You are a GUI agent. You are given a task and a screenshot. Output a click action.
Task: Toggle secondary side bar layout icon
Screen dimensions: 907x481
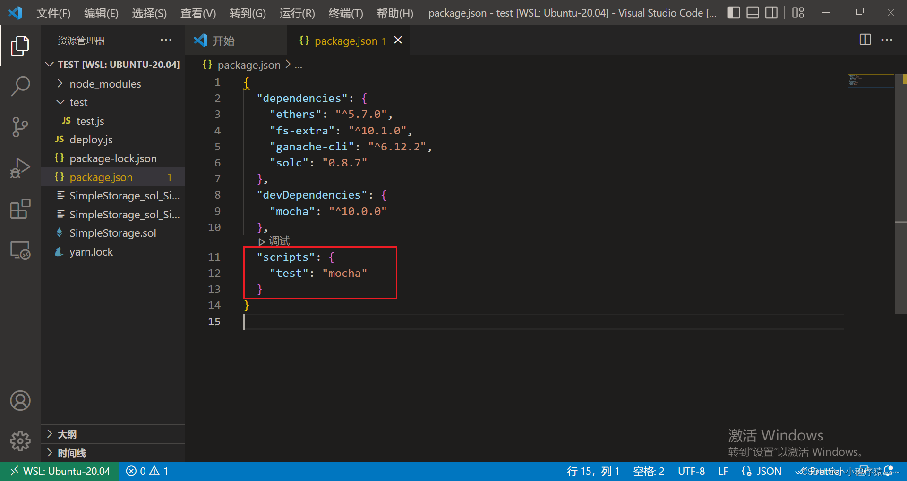pyautogui.click(x=771, y=13)
